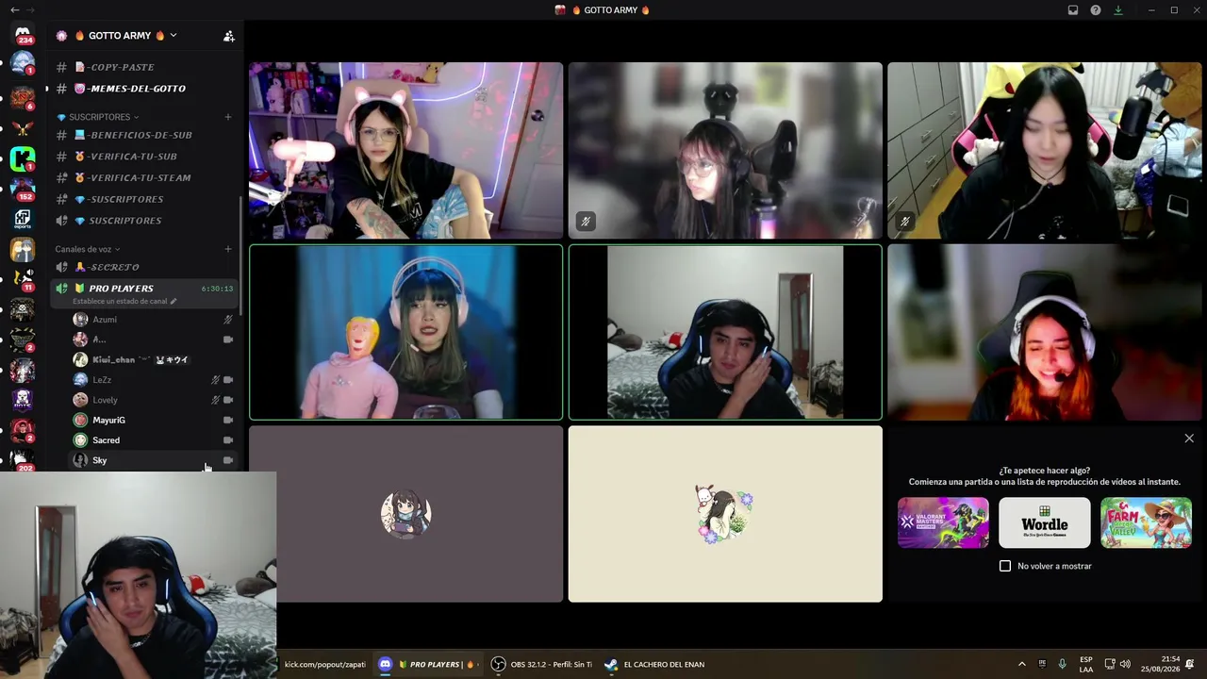The width and height of the screenshot is (1207, 679).
Task: Focus video tile of girl with pink cat headphones
Action: [406, 150]
